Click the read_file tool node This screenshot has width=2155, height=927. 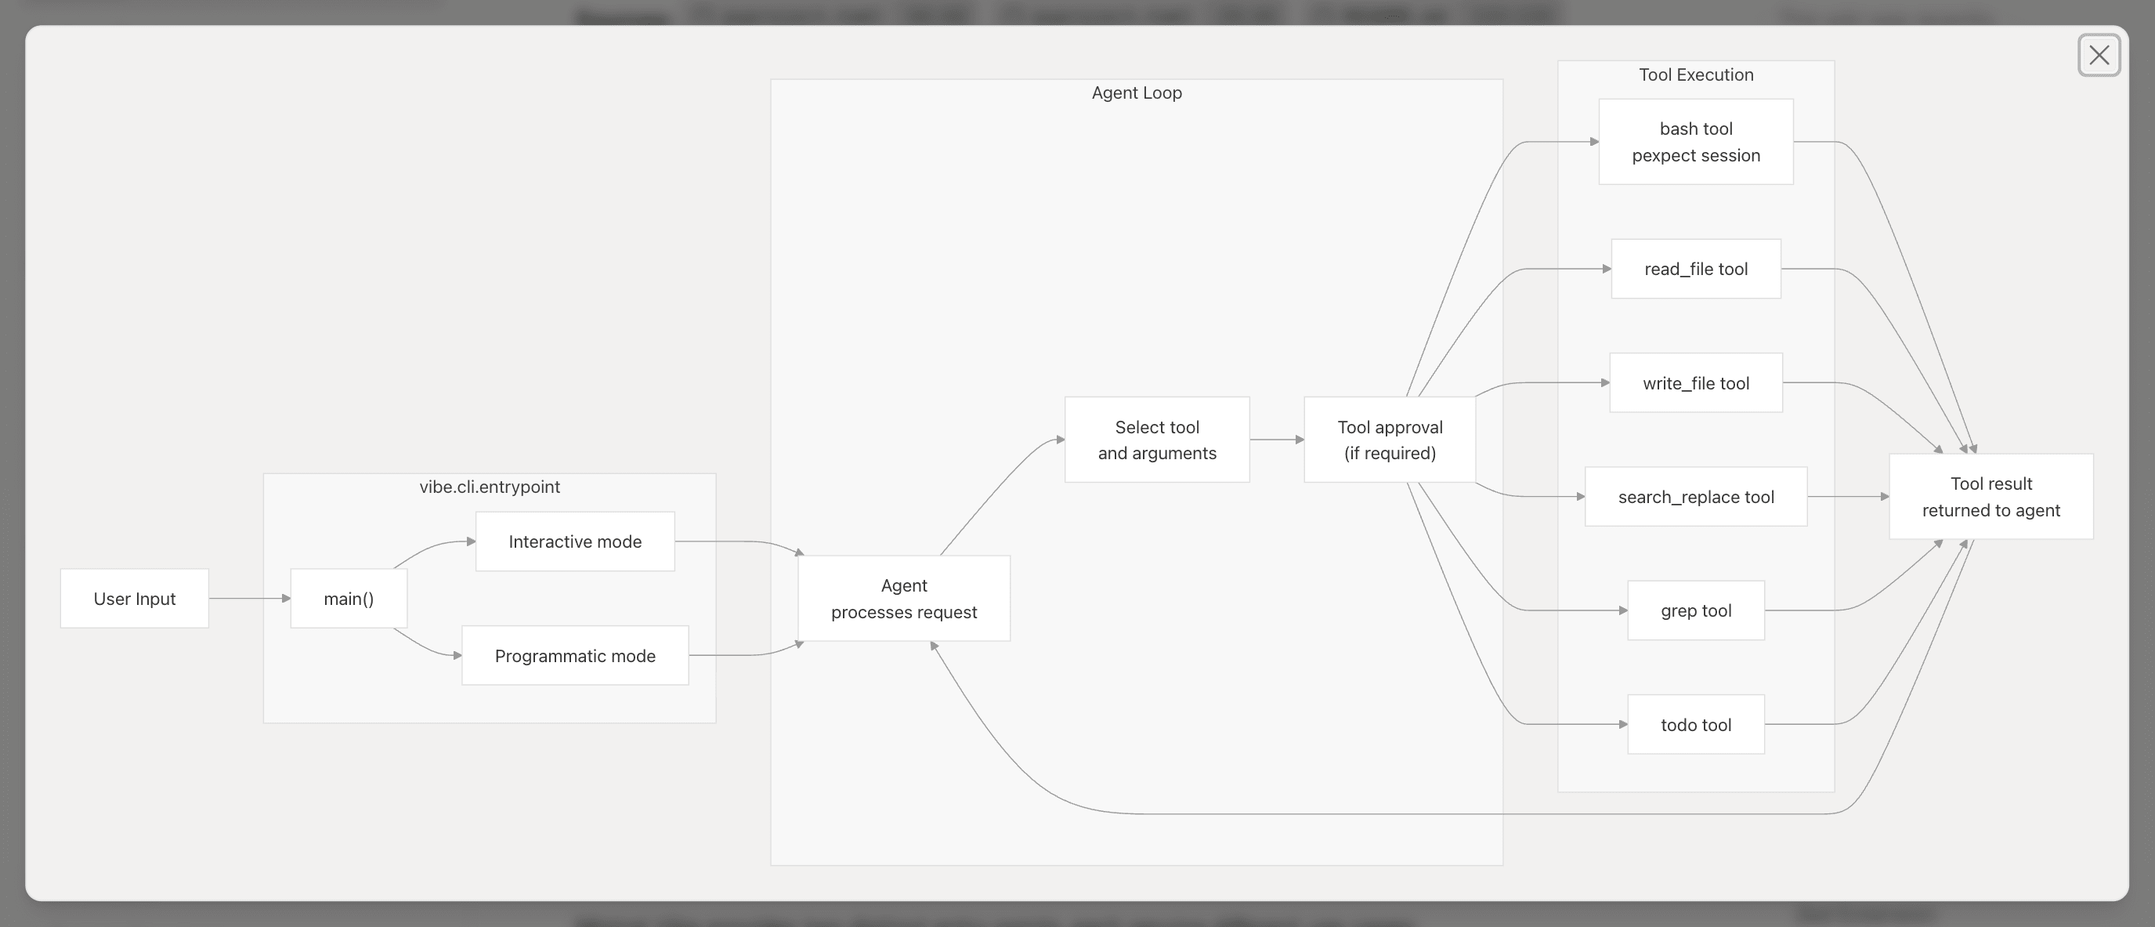1695,269
